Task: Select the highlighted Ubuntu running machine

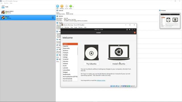Action: pyautogui.click(x=28, y=18)
